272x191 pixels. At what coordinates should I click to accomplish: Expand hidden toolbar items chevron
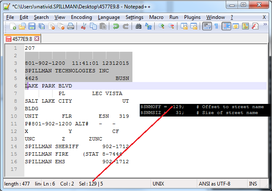tap(265, 24)
